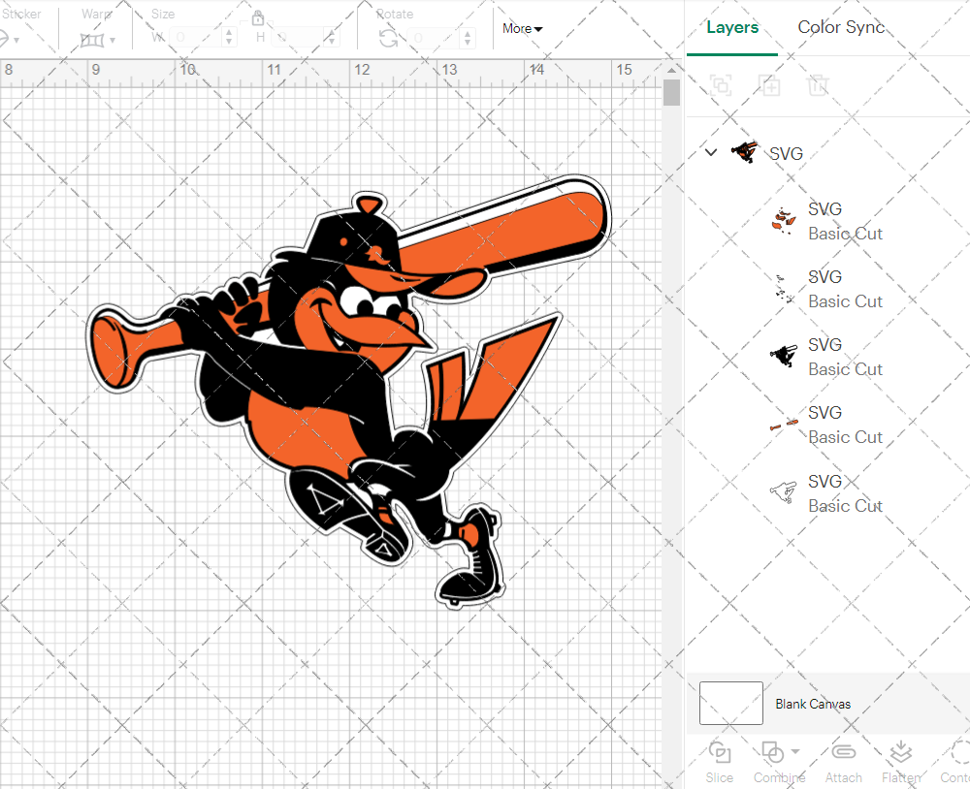The image size is (970, 789).
Task: Click the Rotate angle input field
Action: tap(435, 38)
